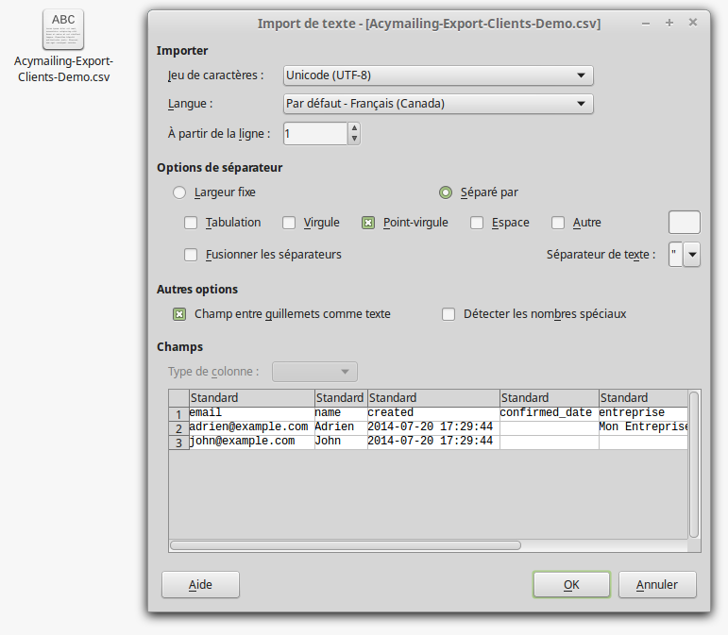
Task: Click the 'Adrien' name cell
Action: pos(341,426)
